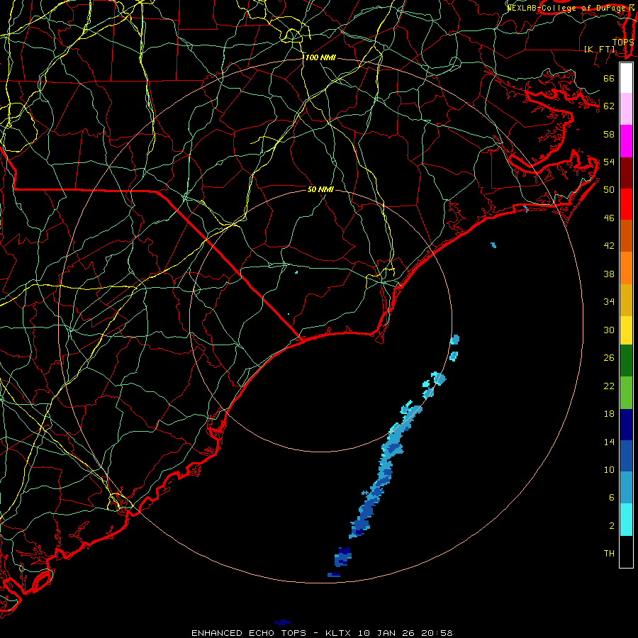Viewport: 638px width, 638px height.
Task: Click the 'K FT' legend units label
Action: pyautogui.click(x=600, y=49)
